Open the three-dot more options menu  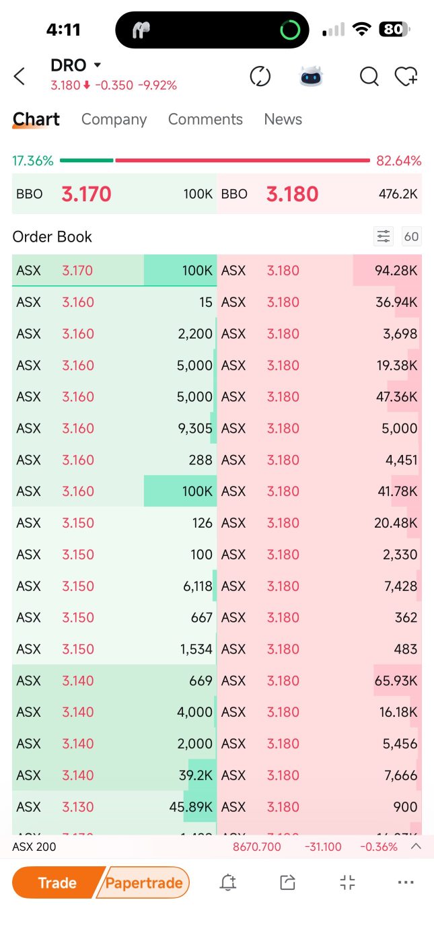406,882
